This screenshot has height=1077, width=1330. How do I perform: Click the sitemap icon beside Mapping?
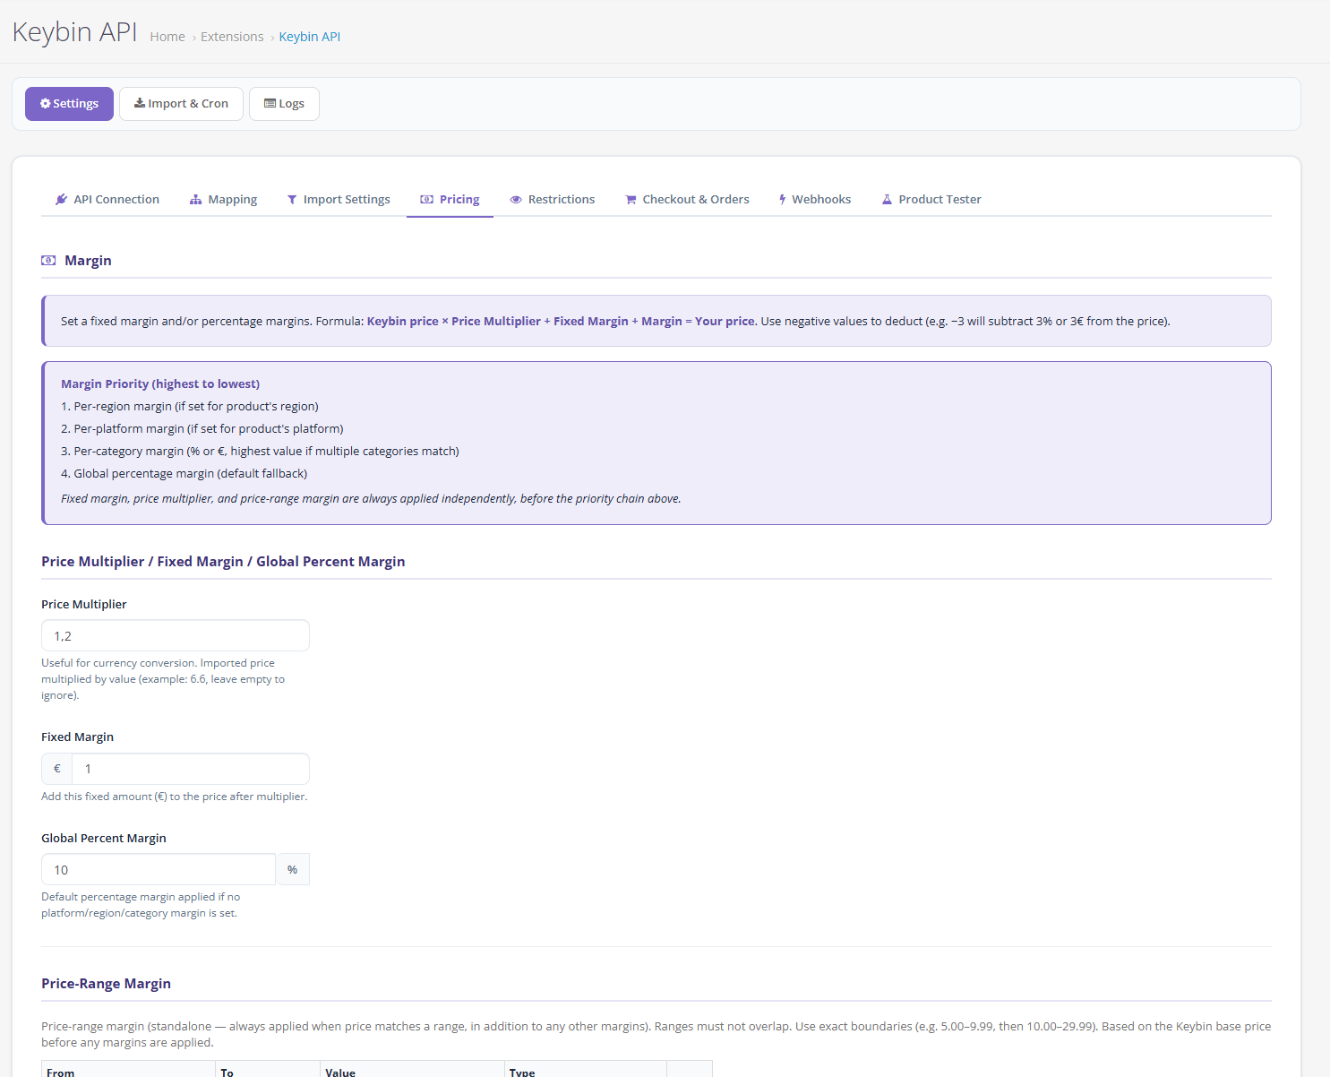click(195, 200)
